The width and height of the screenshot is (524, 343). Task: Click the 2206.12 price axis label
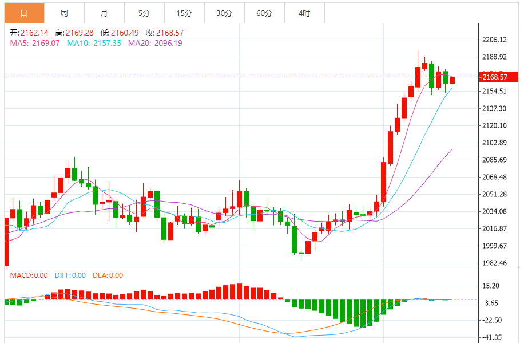click(x=494, y=40)
